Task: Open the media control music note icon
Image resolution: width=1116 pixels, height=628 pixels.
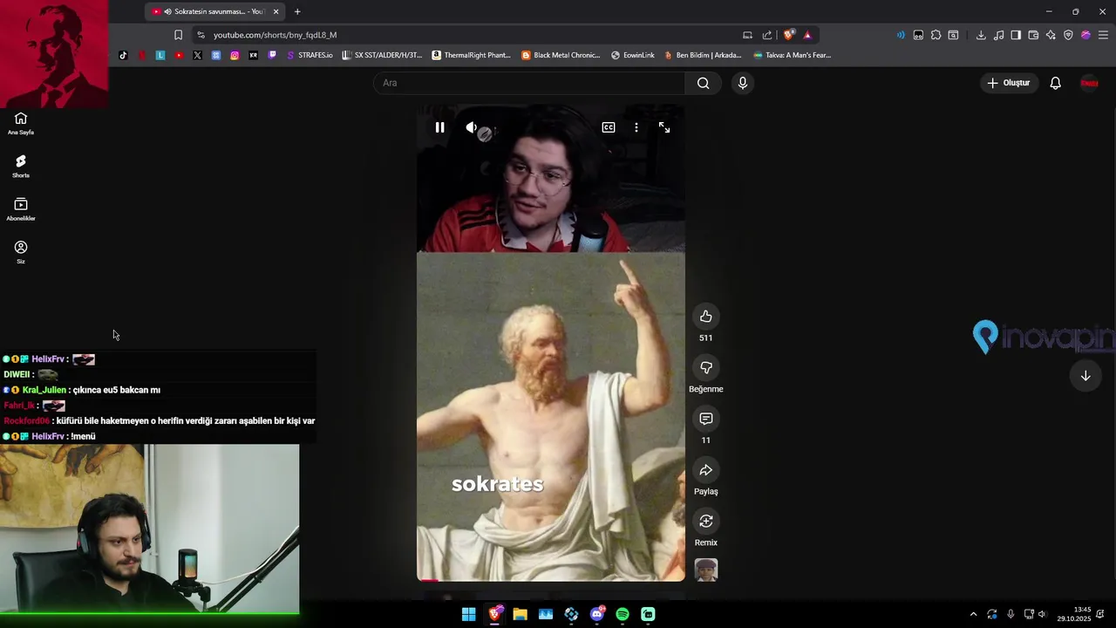Action: 998,35
